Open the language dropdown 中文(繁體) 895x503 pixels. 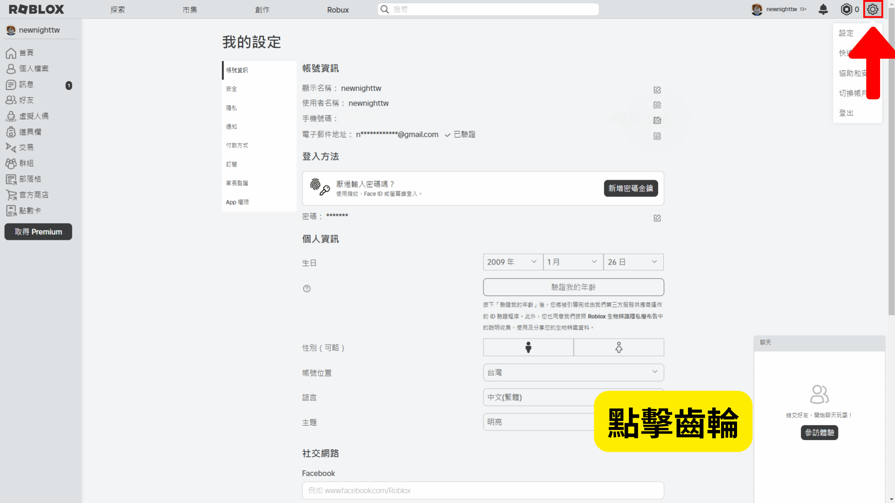[x=573, y=397]
